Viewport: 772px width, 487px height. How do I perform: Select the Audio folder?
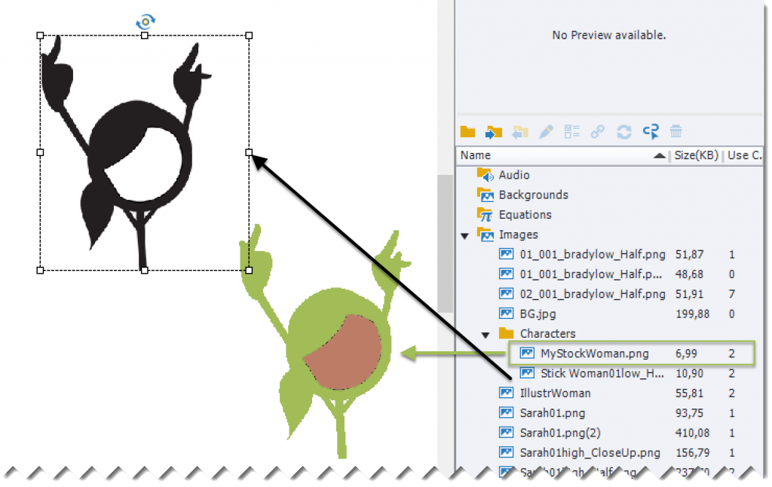click(513, 175)
